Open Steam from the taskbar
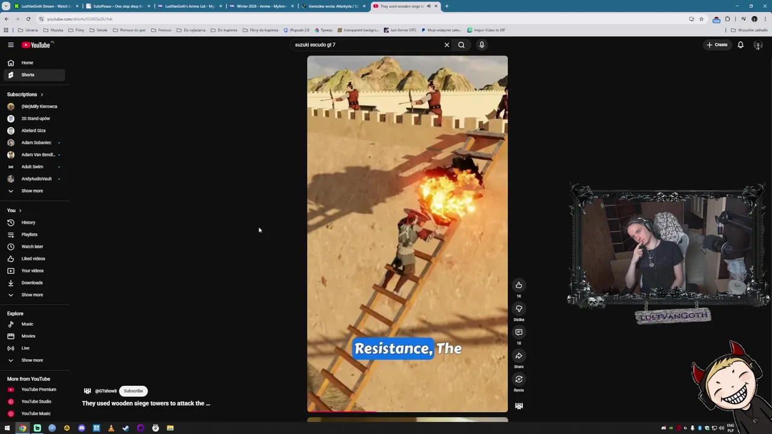The width and height of the screenshot is (772, 434). (125, 428)
